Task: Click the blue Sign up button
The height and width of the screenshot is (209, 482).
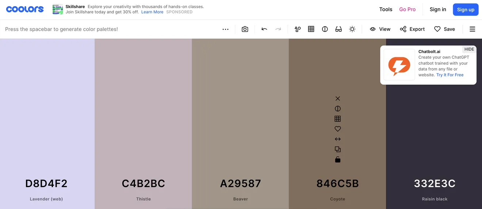Action: [x=466, y=9]
